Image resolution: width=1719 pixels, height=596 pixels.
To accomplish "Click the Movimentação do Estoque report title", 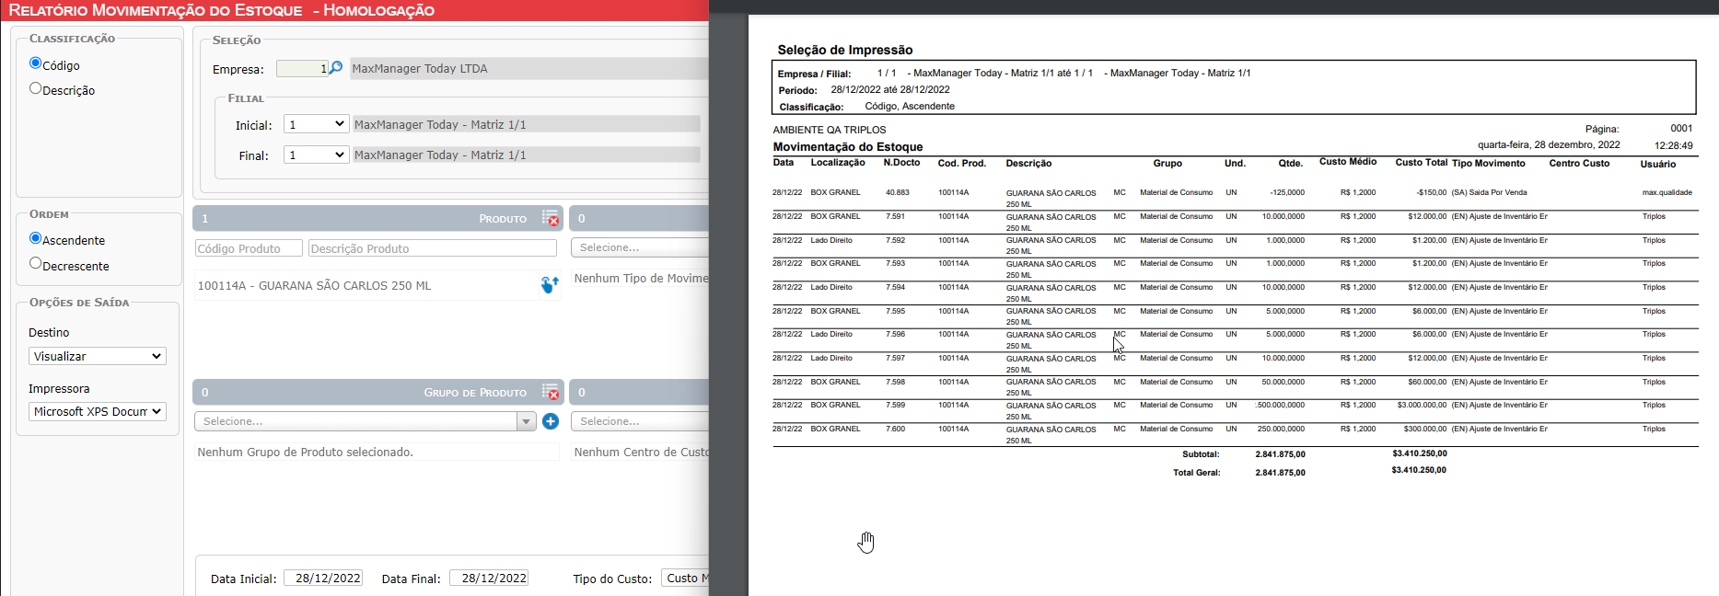I will [848, 147].
